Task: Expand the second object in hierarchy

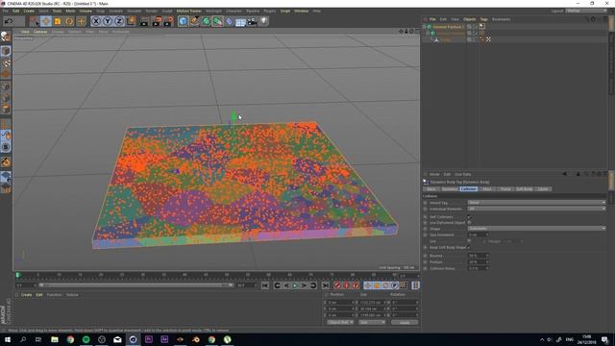Action: pos(428,33)
